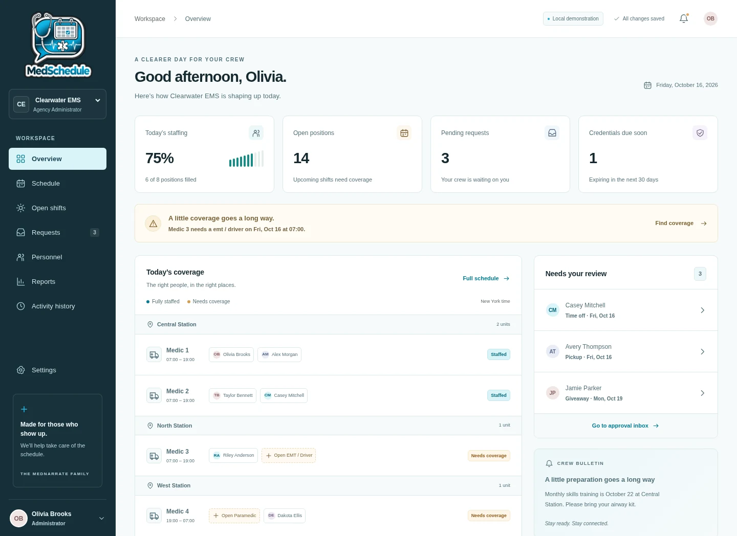Screen dimensions: 737x536
Task: Click the Medic 3 Needs coverage badge
Action: pos(489,456)
